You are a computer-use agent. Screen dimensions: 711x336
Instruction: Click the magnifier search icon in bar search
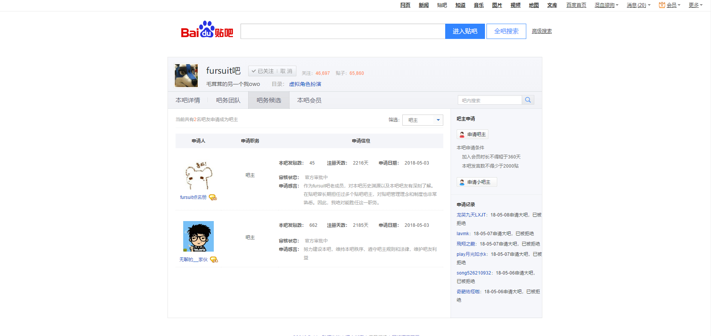click(528, 100)
